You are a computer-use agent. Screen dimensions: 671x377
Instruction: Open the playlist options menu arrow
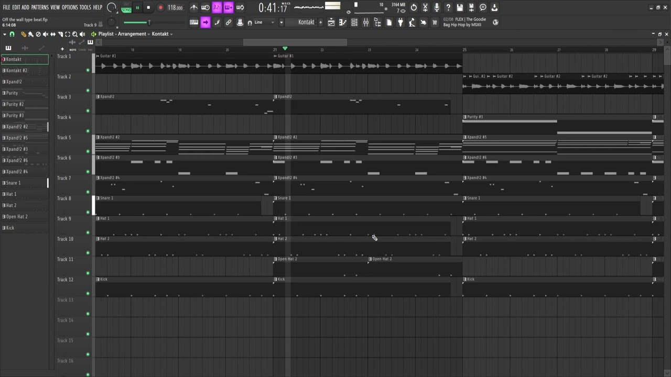point(5,34)
